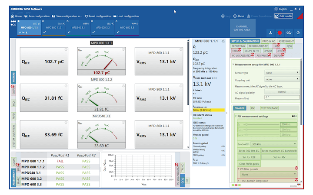This screenshot has height=195, width=313.
Task: Click the power icon at top right
Action: (x=298, y=32)
